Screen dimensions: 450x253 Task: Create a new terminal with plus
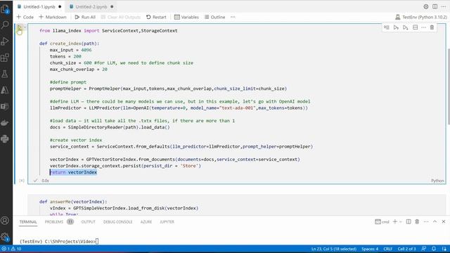(x=395, y=221)
